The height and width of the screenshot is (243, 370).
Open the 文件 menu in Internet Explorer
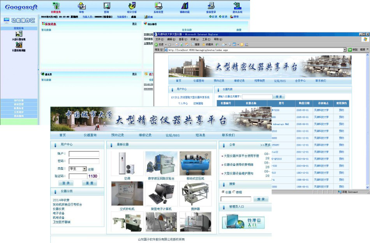tap(159, 39)
